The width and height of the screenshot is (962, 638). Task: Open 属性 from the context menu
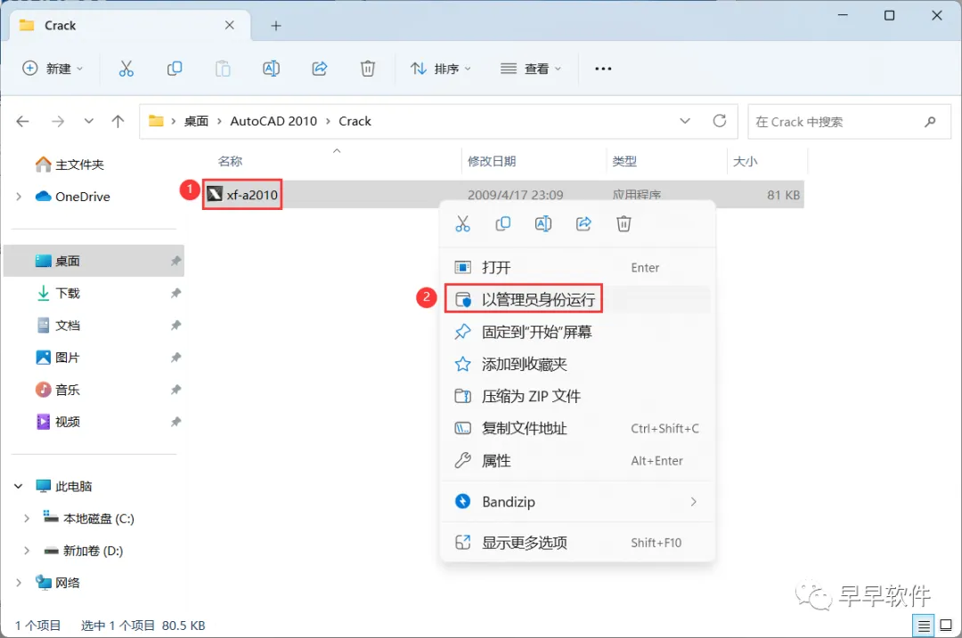(x=577, y=461)
